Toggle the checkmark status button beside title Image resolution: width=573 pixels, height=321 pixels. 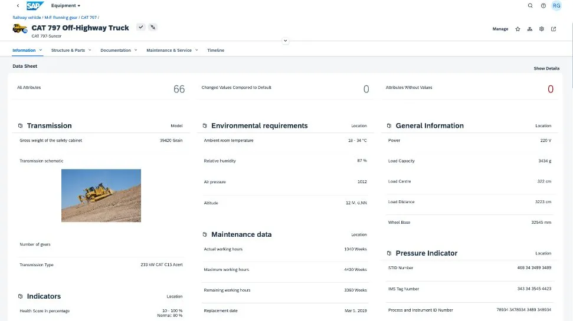(x=140, y=27)
